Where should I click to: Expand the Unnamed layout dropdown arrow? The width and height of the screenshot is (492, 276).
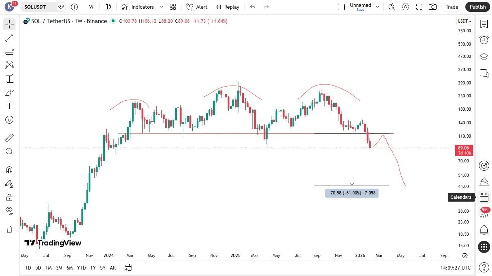(377, 7)
